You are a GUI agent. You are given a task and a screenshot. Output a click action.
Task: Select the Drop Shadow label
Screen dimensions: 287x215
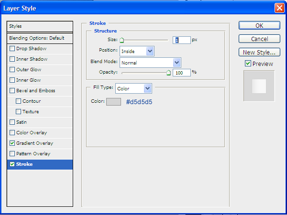31,49
